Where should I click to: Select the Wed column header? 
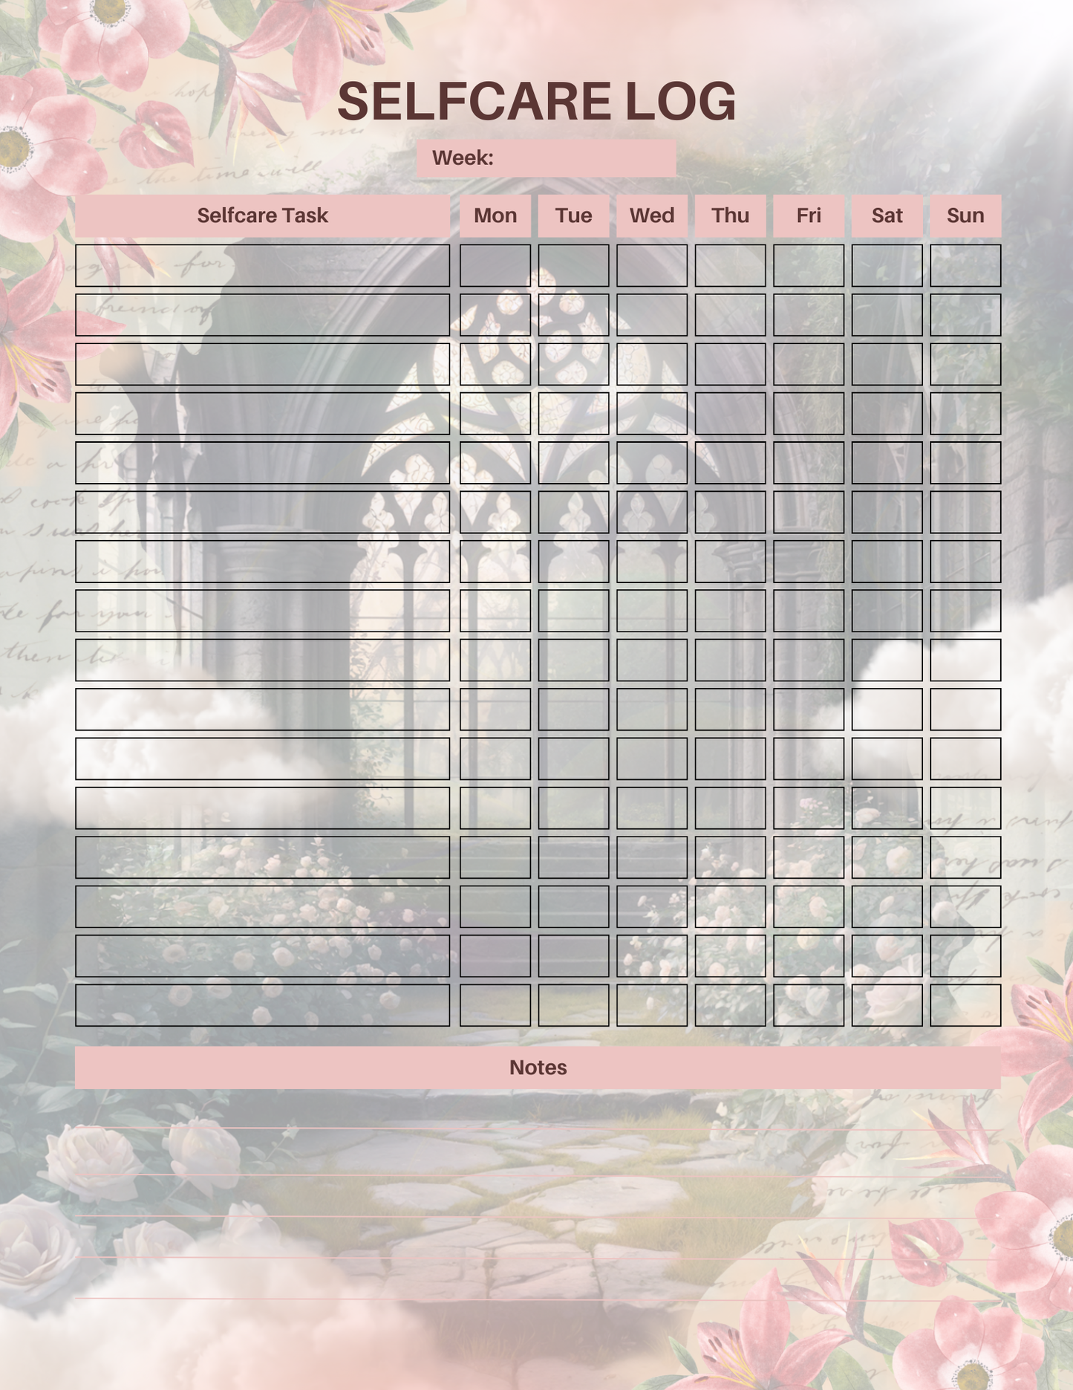click(652, 215)
